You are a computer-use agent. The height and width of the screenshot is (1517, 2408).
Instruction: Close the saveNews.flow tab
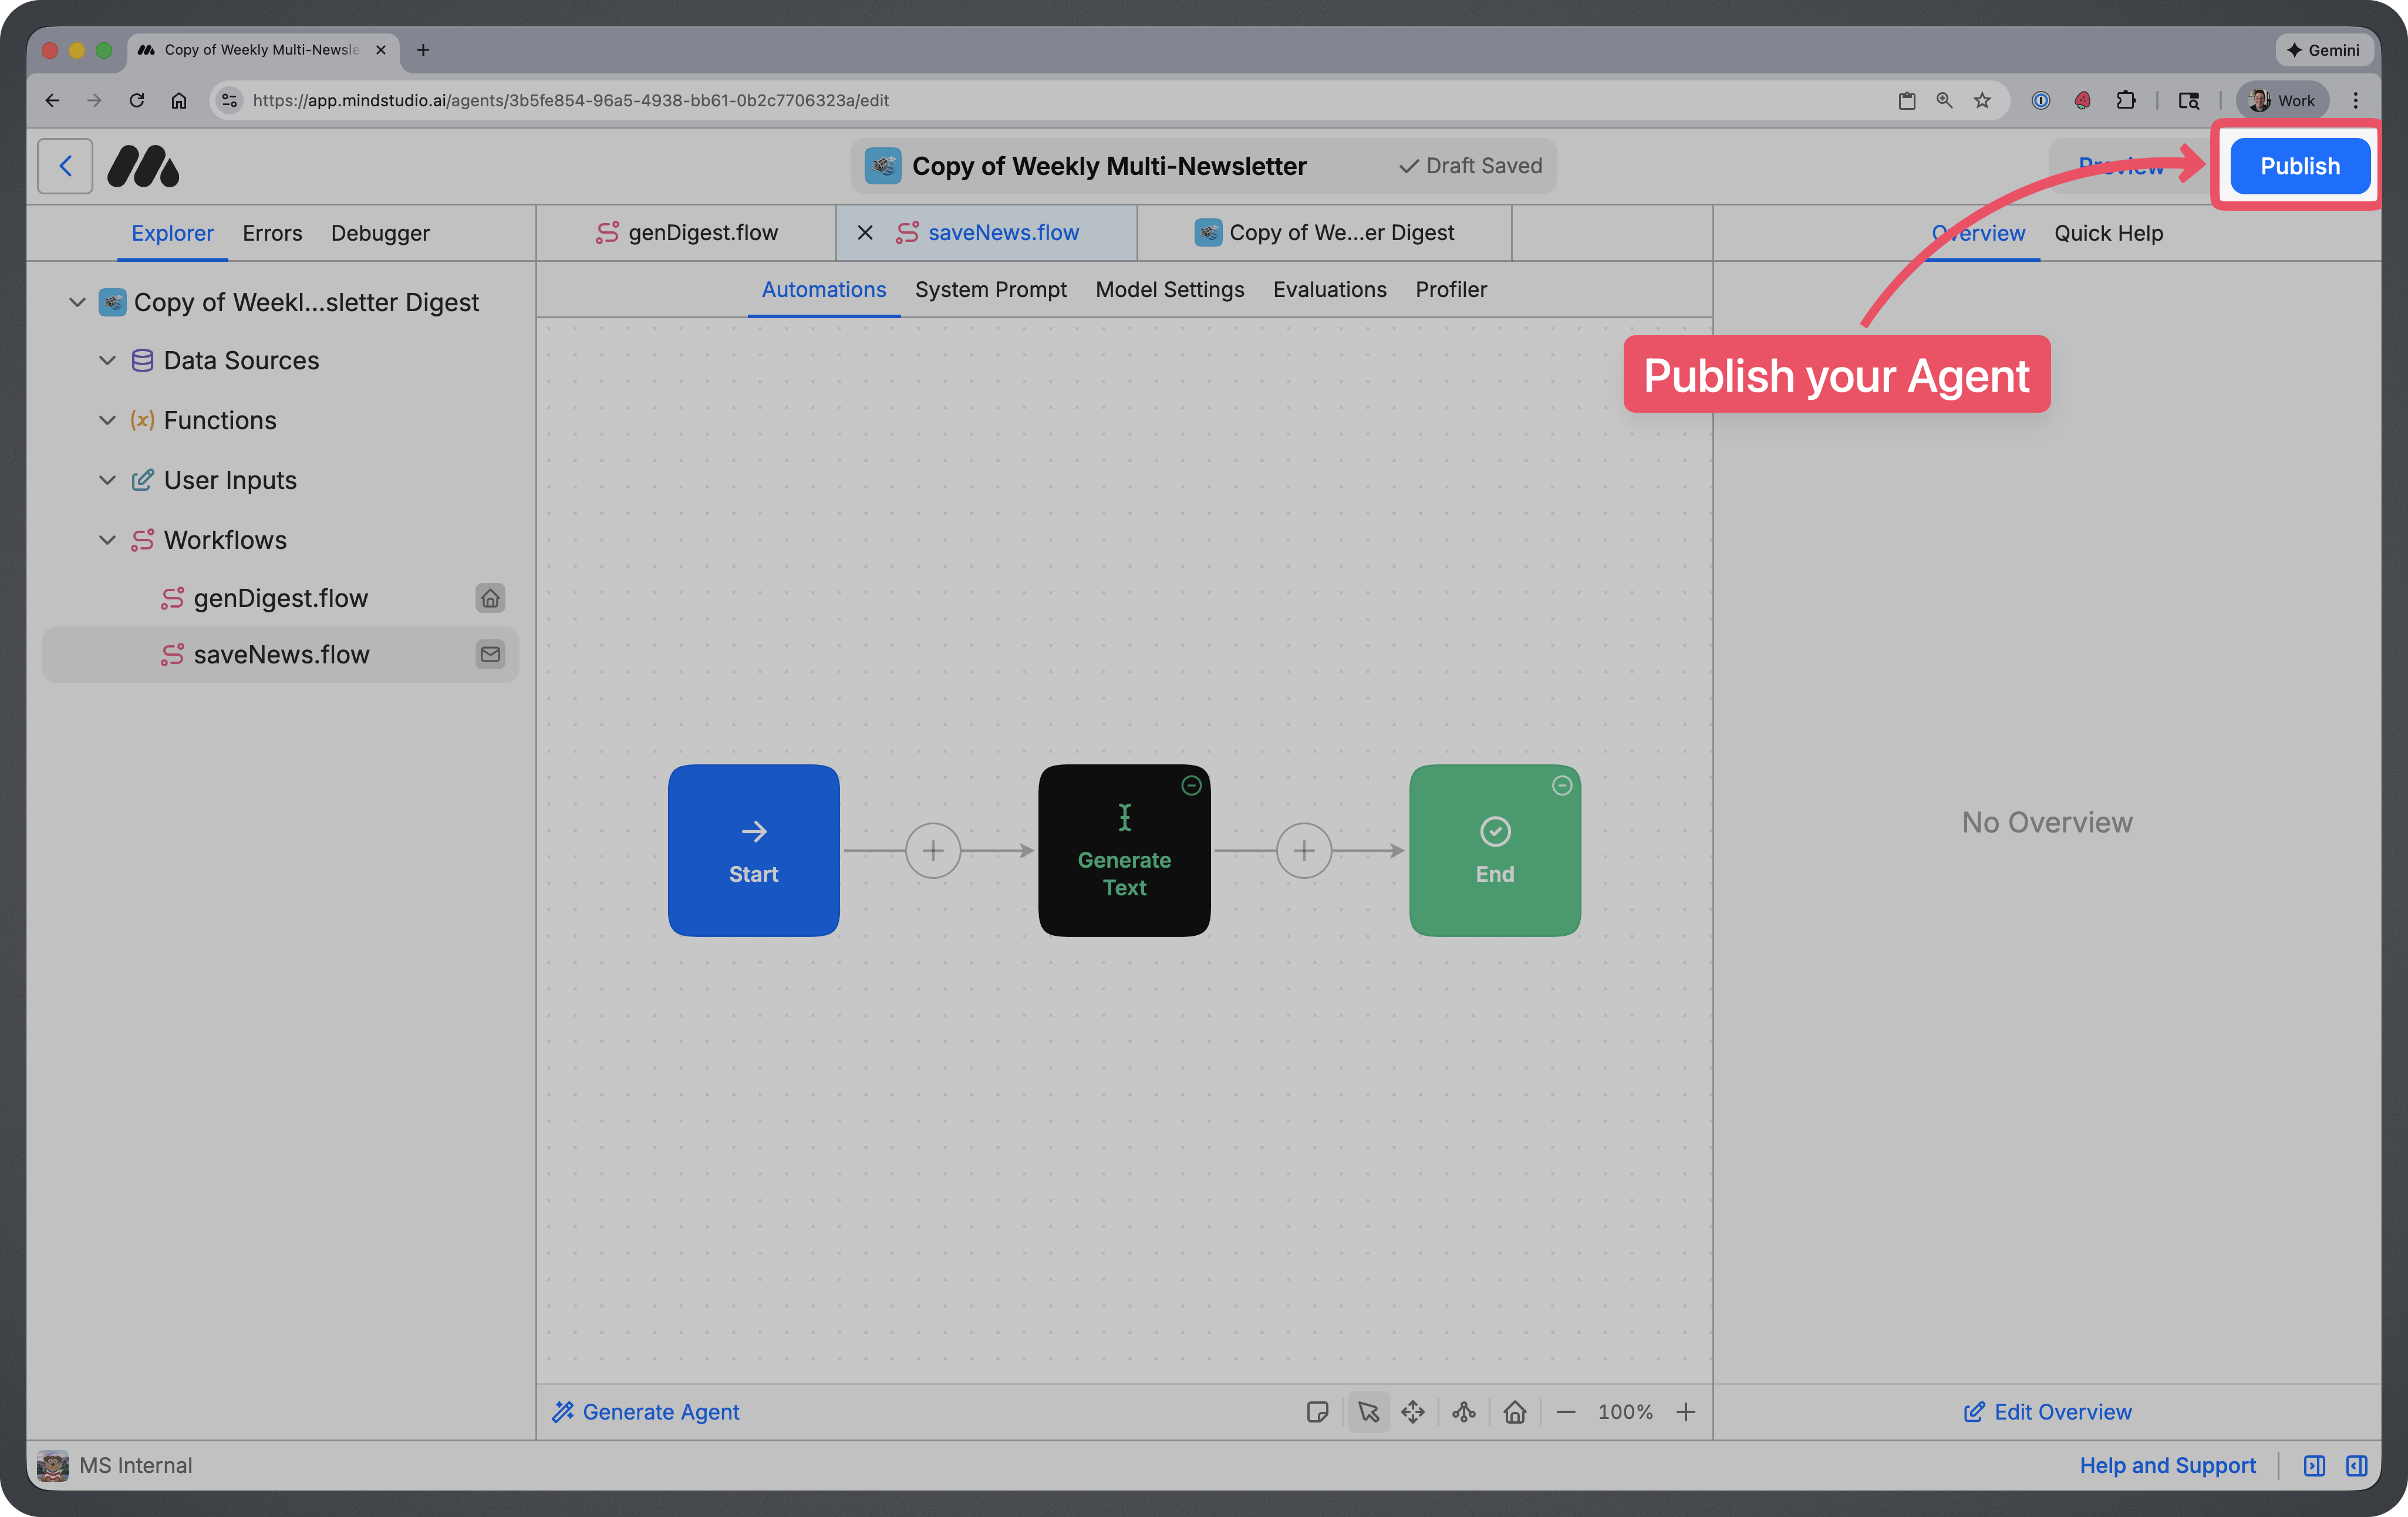(865, 232)
